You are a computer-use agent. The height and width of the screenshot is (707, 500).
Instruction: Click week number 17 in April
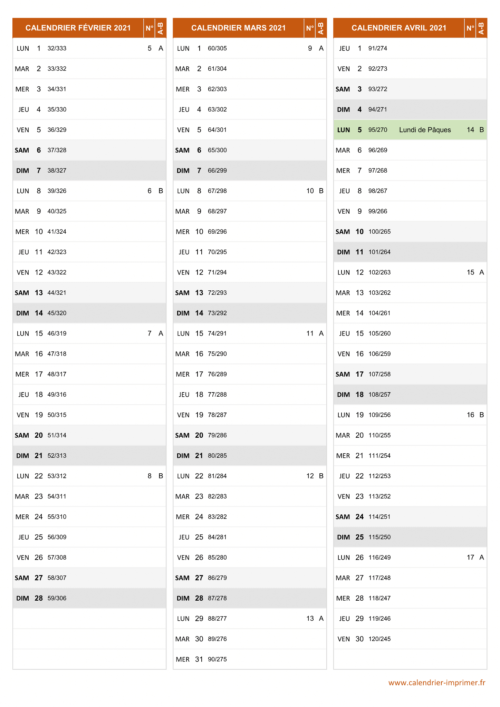470,558
